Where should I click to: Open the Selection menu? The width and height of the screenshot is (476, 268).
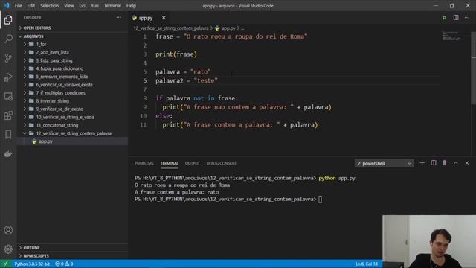pyautogui.click(x=50, y=6)
